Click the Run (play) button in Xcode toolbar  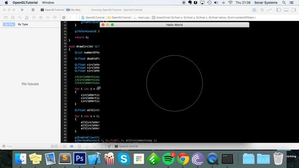(x=22, y=10)
